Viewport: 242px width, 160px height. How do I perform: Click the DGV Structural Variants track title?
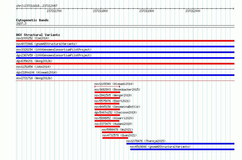click(x=38, y=35)
